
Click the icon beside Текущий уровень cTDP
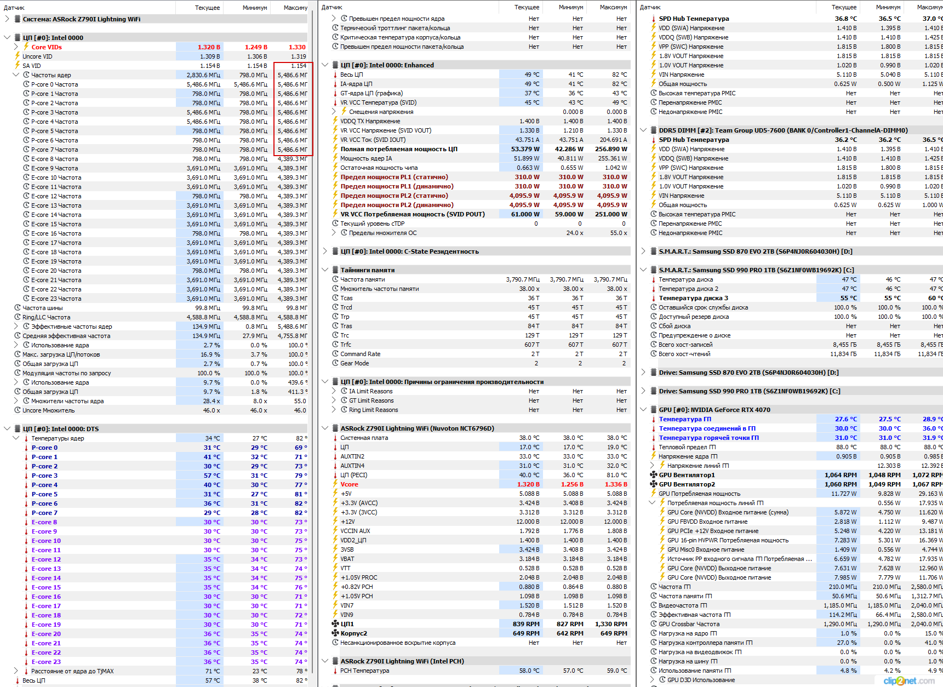(335, 223)
